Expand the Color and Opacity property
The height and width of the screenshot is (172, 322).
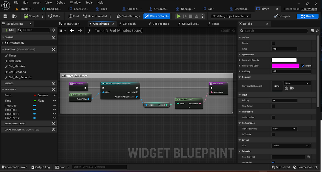pos(240,60)
